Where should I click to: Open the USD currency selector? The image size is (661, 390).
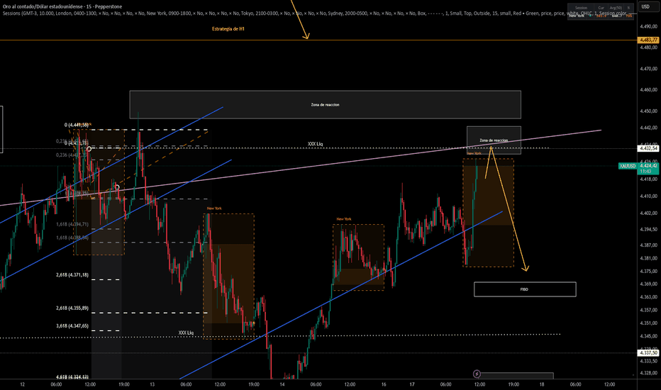tap(645, 7)
